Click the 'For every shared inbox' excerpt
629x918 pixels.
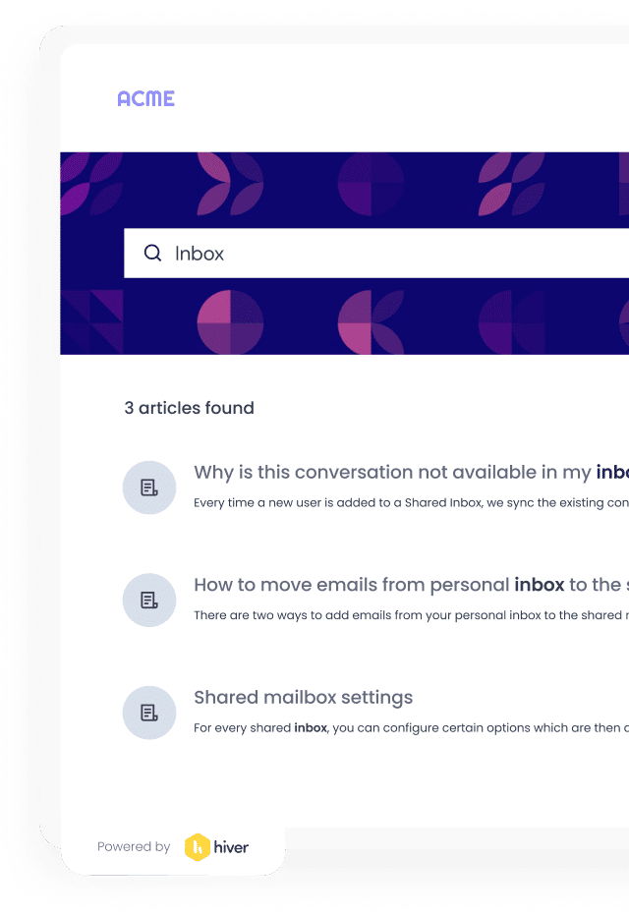point(411,727)
